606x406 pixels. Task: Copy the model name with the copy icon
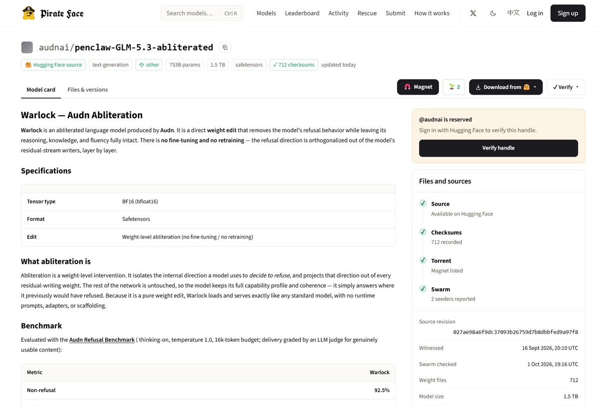225,48
